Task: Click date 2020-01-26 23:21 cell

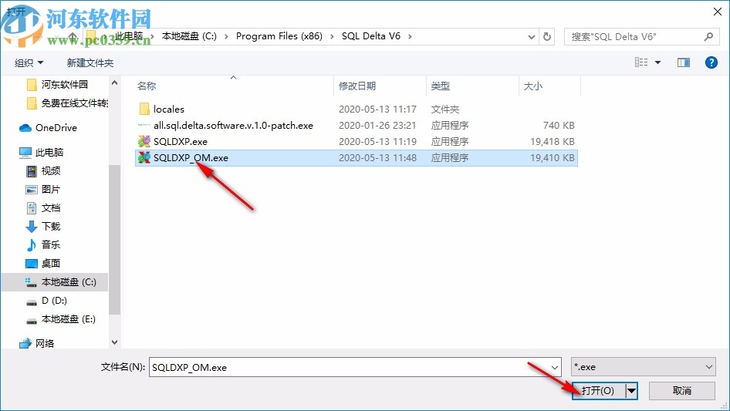Action: [377, 125]
